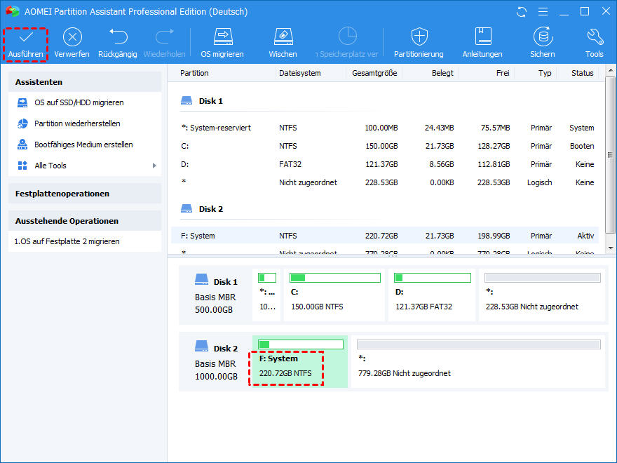Click the refresh icon in title bar
Screen dimensions: 617x463
[x=521, y=12]
